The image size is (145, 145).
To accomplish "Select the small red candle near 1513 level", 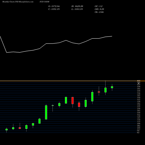I will [99, 92].
